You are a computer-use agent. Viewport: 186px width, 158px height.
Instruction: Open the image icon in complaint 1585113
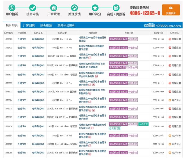[x=90, y=58]
